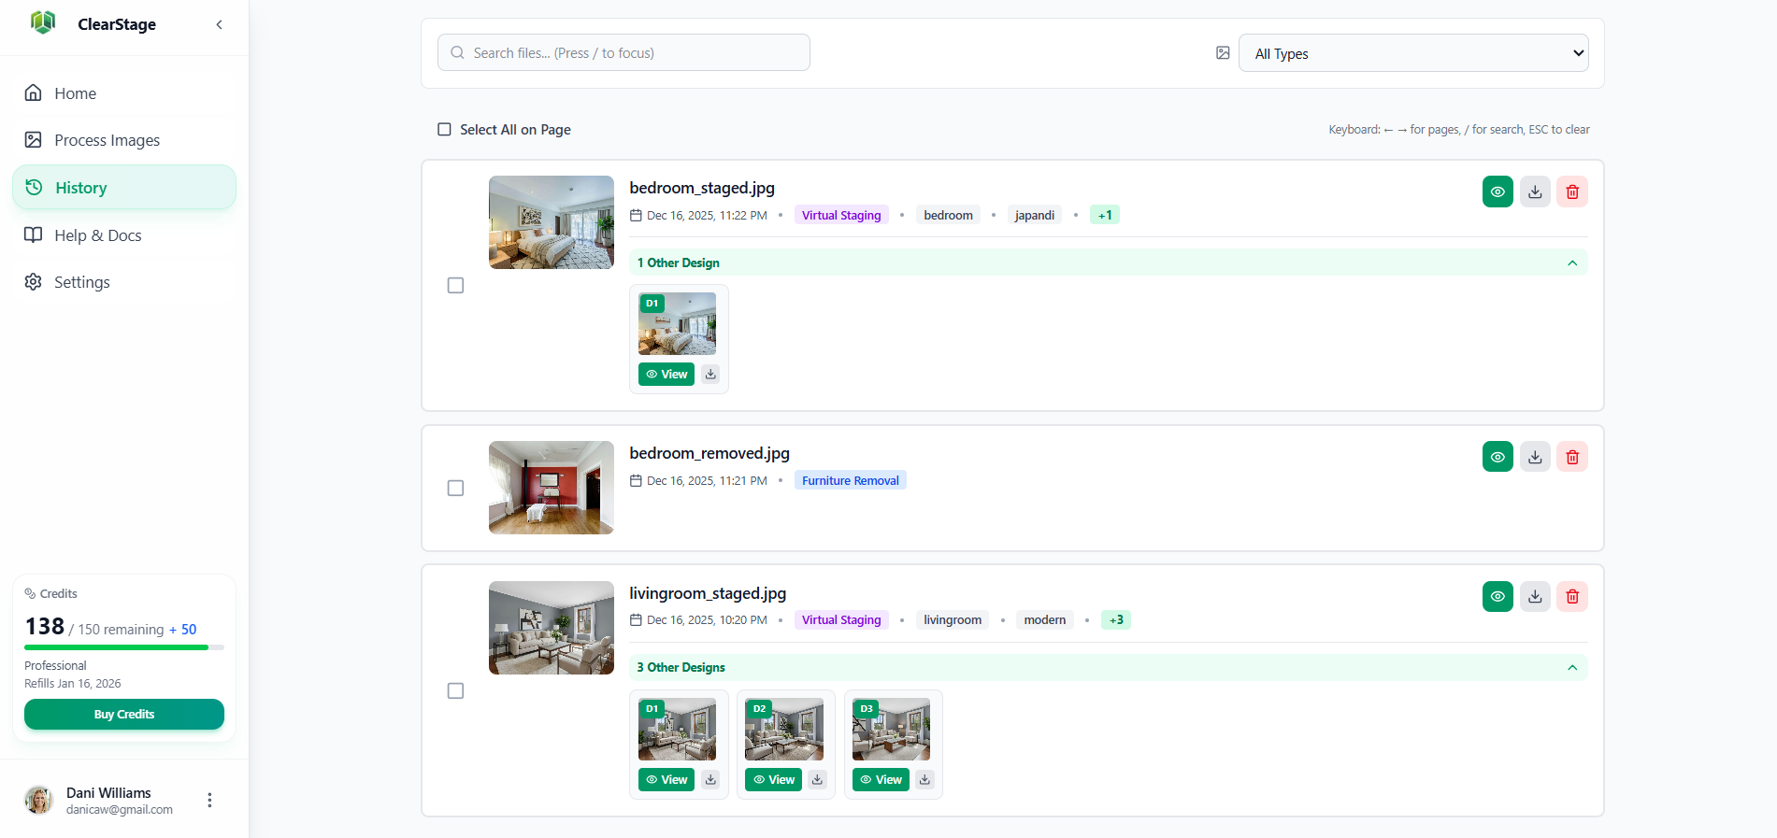Select the bedroom_staged.jpg row checkbox
Image resolution: width=1777 pixels, height=838 pixels.
[x=455, y=285]
